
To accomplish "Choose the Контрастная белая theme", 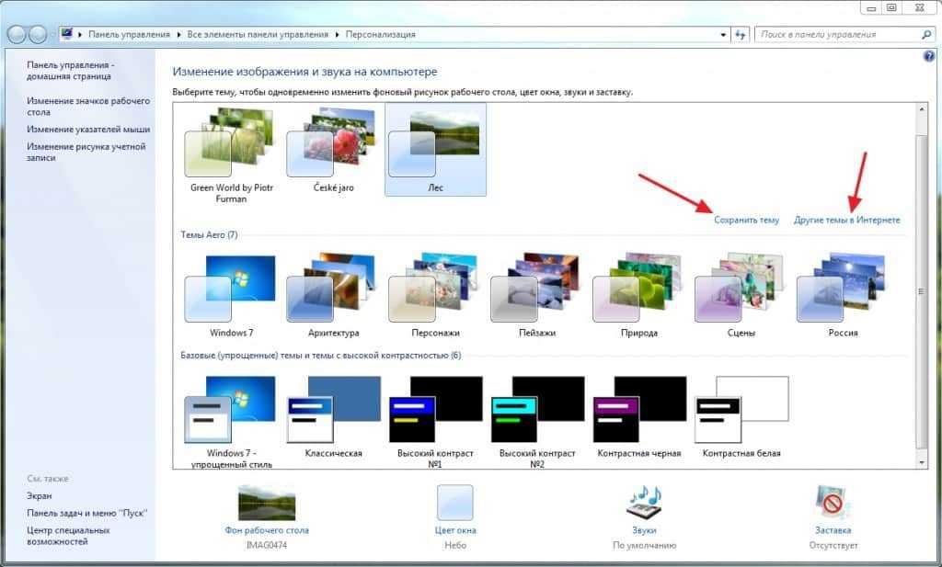I will pos(741,417).
